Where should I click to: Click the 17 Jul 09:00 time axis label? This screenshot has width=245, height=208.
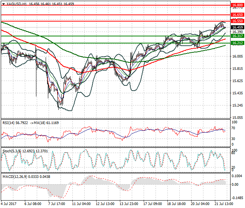[x=153, y=204]
